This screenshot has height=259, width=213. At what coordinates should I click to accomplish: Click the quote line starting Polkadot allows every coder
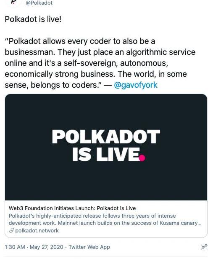tap(80, 41)
